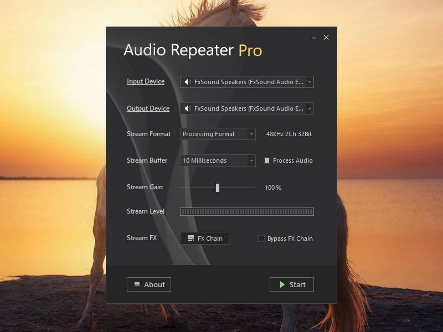Click the Input Device link label
The height and width of the screenshot is (332, 443).
coord(146,81)
